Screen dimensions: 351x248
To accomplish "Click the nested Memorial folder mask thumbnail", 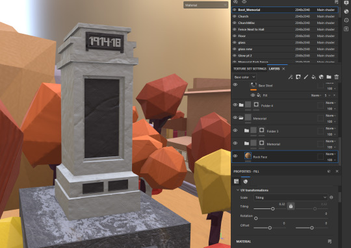I will tap(261, 143).
